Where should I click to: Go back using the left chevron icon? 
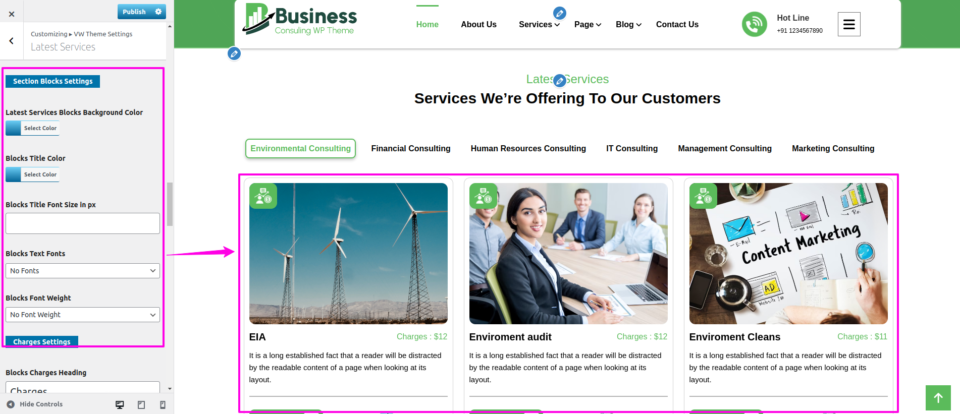(12, 41)
